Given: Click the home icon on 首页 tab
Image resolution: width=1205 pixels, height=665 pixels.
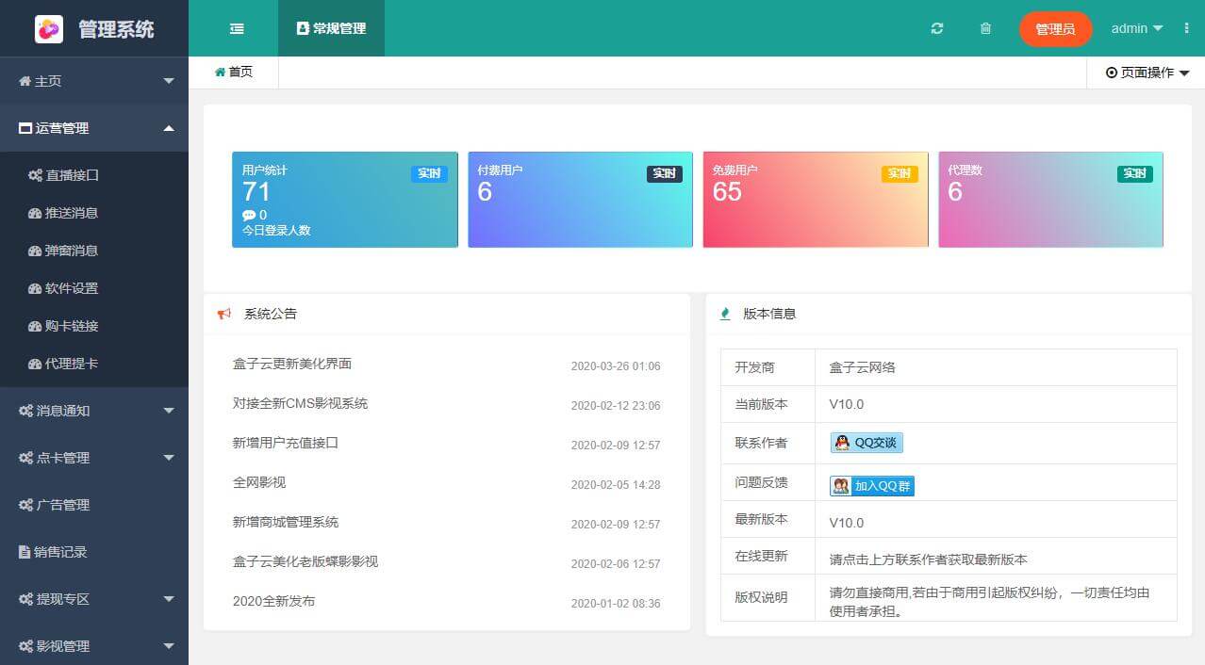Looking at the screenshot, I should 221,72.
